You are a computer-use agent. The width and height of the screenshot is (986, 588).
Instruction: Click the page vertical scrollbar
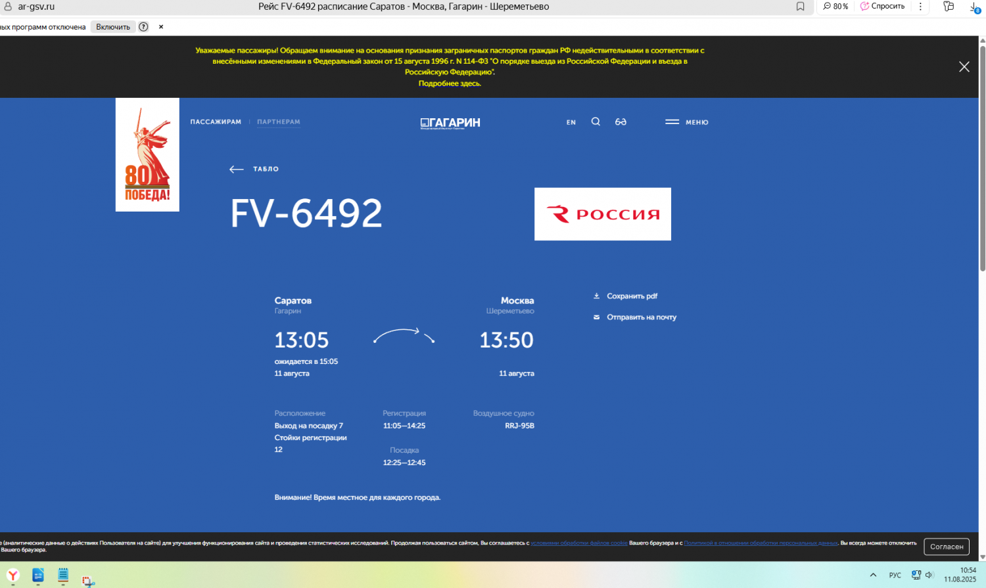983,158
